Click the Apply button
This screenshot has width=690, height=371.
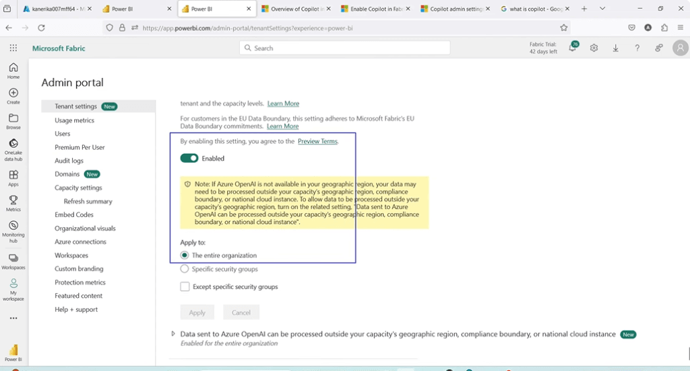pyautogui.click(x=197, y=312)
